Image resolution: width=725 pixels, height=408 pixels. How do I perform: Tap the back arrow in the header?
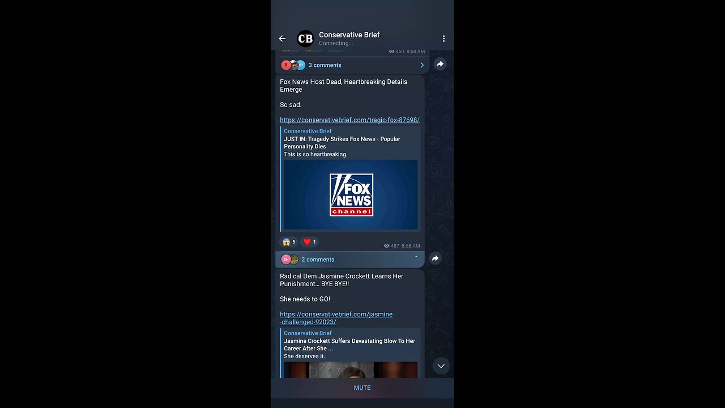(282, 39)
